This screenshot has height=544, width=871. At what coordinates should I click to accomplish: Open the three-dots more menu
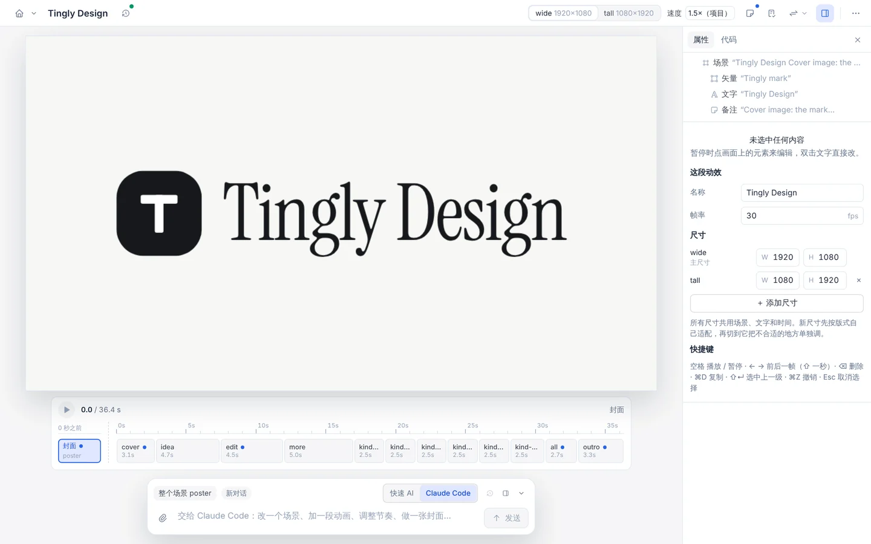pyautogui.click(x=856, y=13)
